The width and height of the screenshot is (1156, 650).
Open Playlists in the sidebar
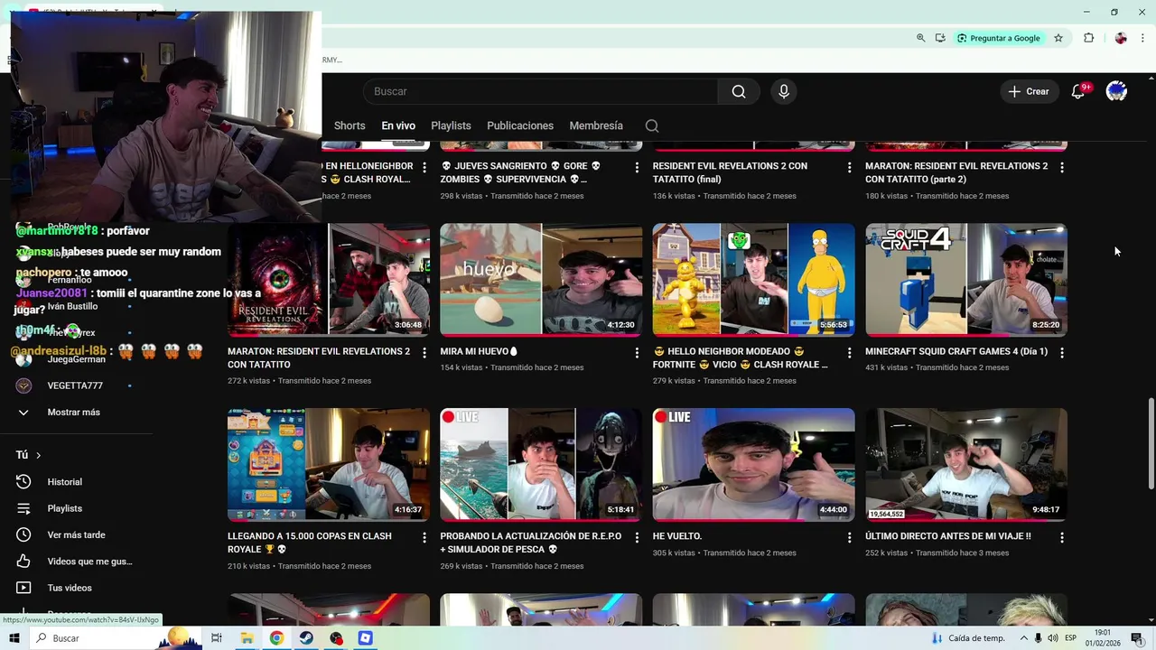(65, 508)
